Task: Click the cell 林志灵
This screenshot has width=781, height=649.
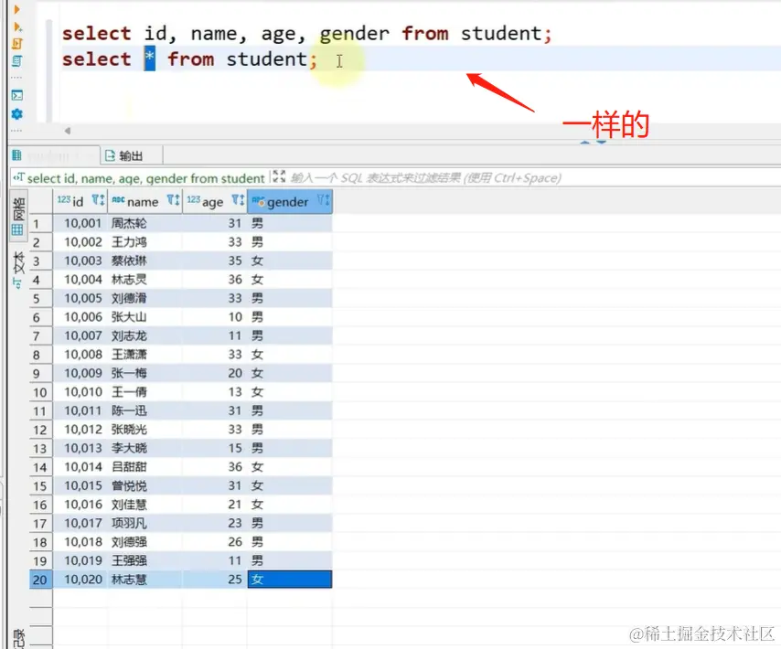Action: [144, 280]
